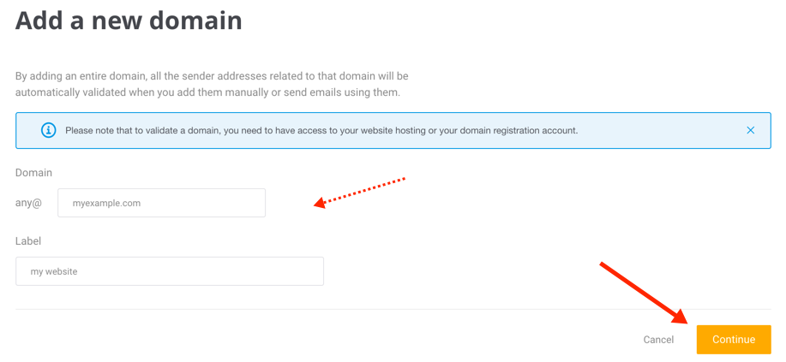The width and height of the screenshot is (786, 362).
Task: Click the solid red arrow annotation
Action: [644, 294]
